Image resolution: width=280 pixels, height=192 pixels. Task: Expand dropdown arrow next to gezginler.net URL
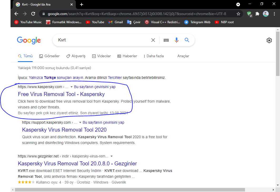click(112, 156)
